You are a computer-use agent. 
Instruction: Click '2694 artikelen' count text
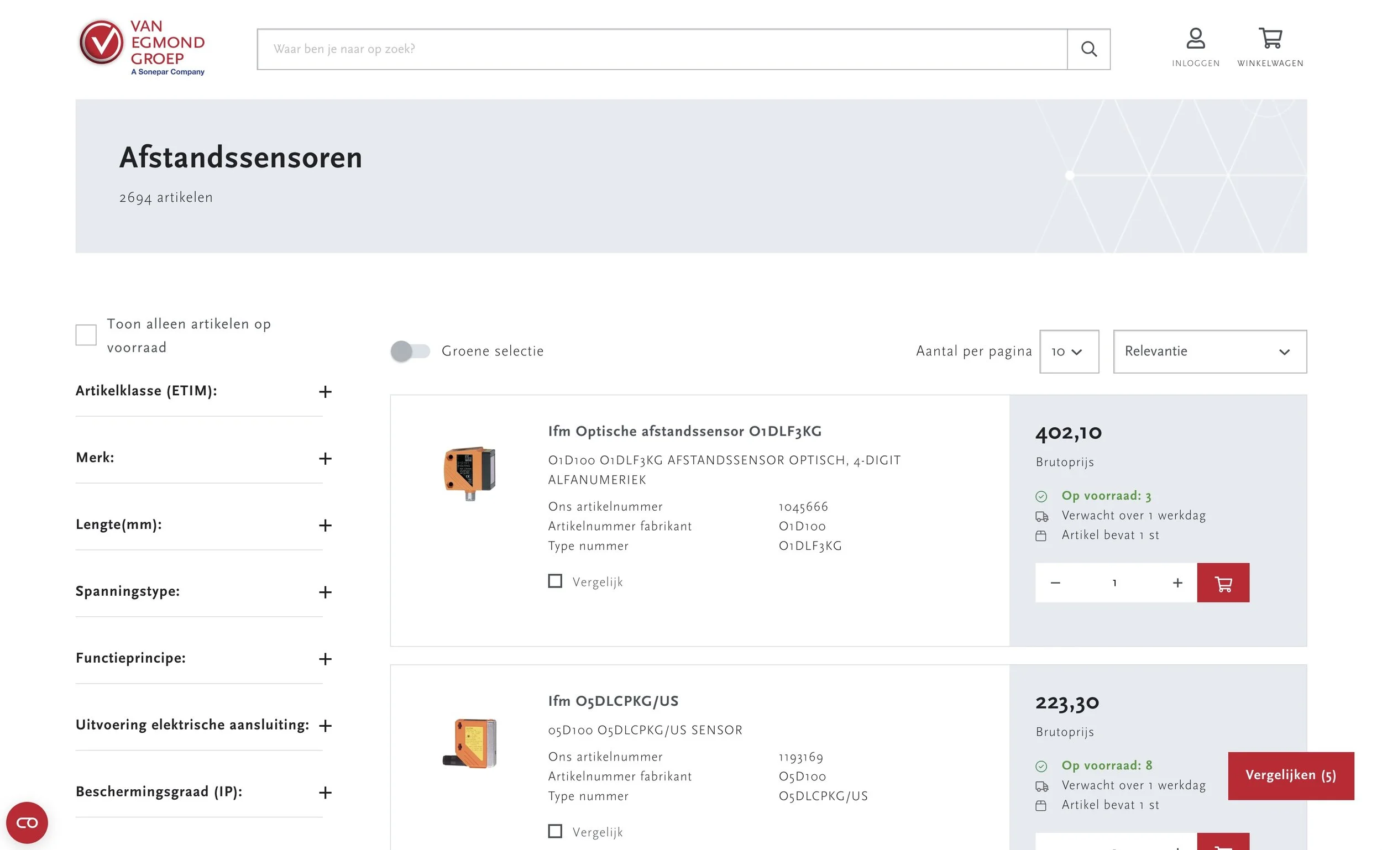pos(166,198)
